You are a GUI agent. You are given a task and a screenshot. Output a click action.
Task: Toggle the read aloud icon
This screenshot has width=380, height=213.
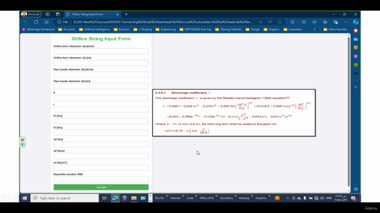click(270, 22)
